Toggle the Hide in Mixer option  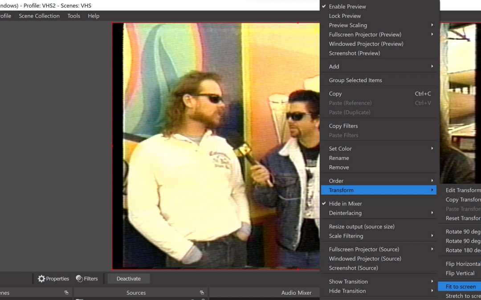[345, 204]
